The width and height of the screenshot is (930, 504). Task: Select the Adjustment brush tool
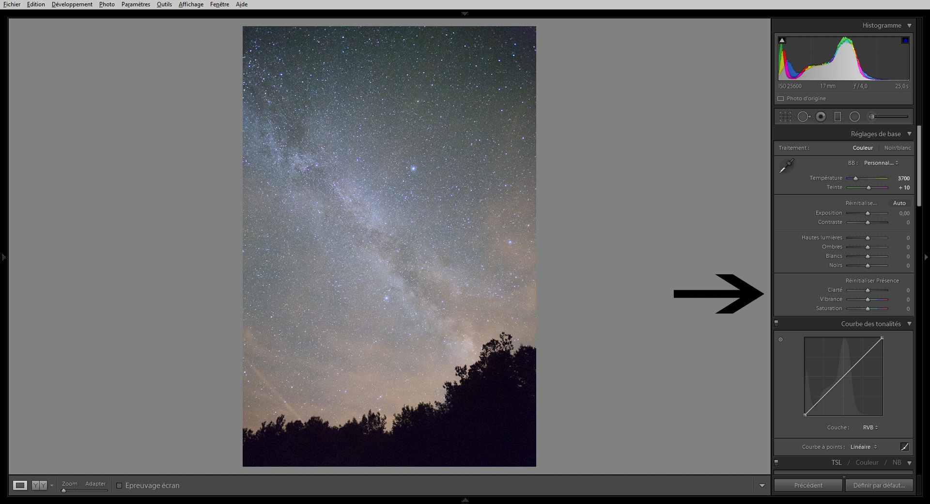(888, 117)
